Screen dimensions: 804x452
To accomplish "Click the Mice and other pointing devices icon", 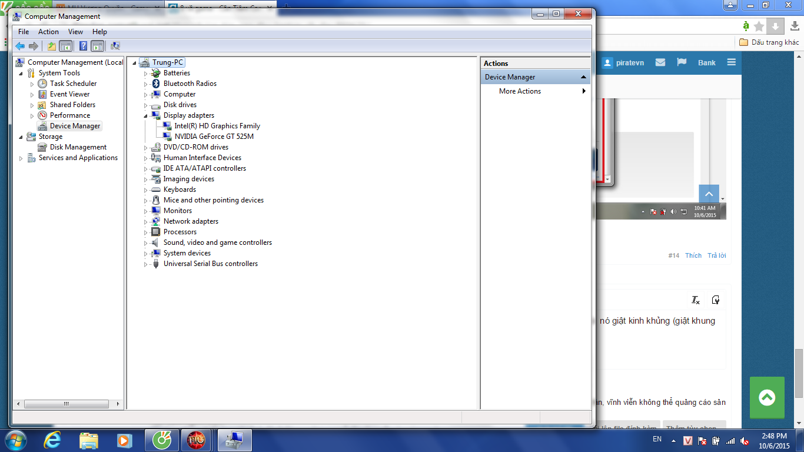I will point(156,200).
